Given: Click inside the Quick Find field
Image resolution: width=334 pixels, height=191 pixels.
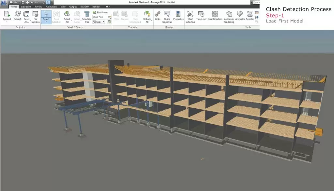Looking at the screenshot, I should 99,17.
